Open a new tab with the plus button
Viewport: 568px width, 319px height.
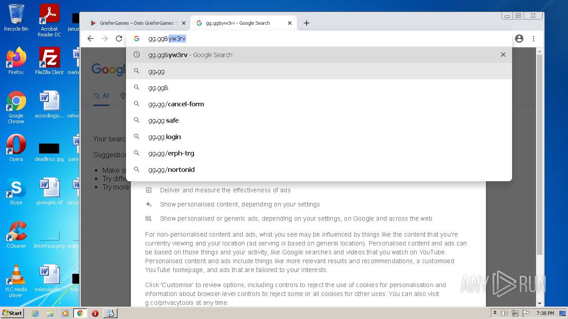(x=307, y=23)
